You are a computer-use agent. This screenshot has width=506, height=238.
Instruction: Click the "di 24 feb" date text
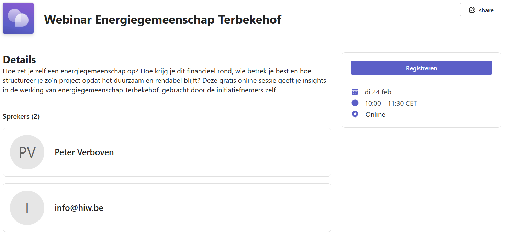pos(378,92)
